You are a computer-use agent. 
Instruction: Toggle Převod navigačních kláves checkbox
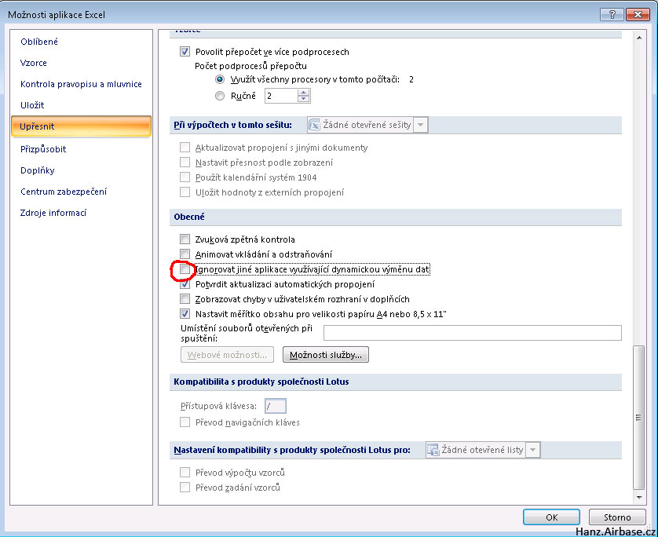185,422
